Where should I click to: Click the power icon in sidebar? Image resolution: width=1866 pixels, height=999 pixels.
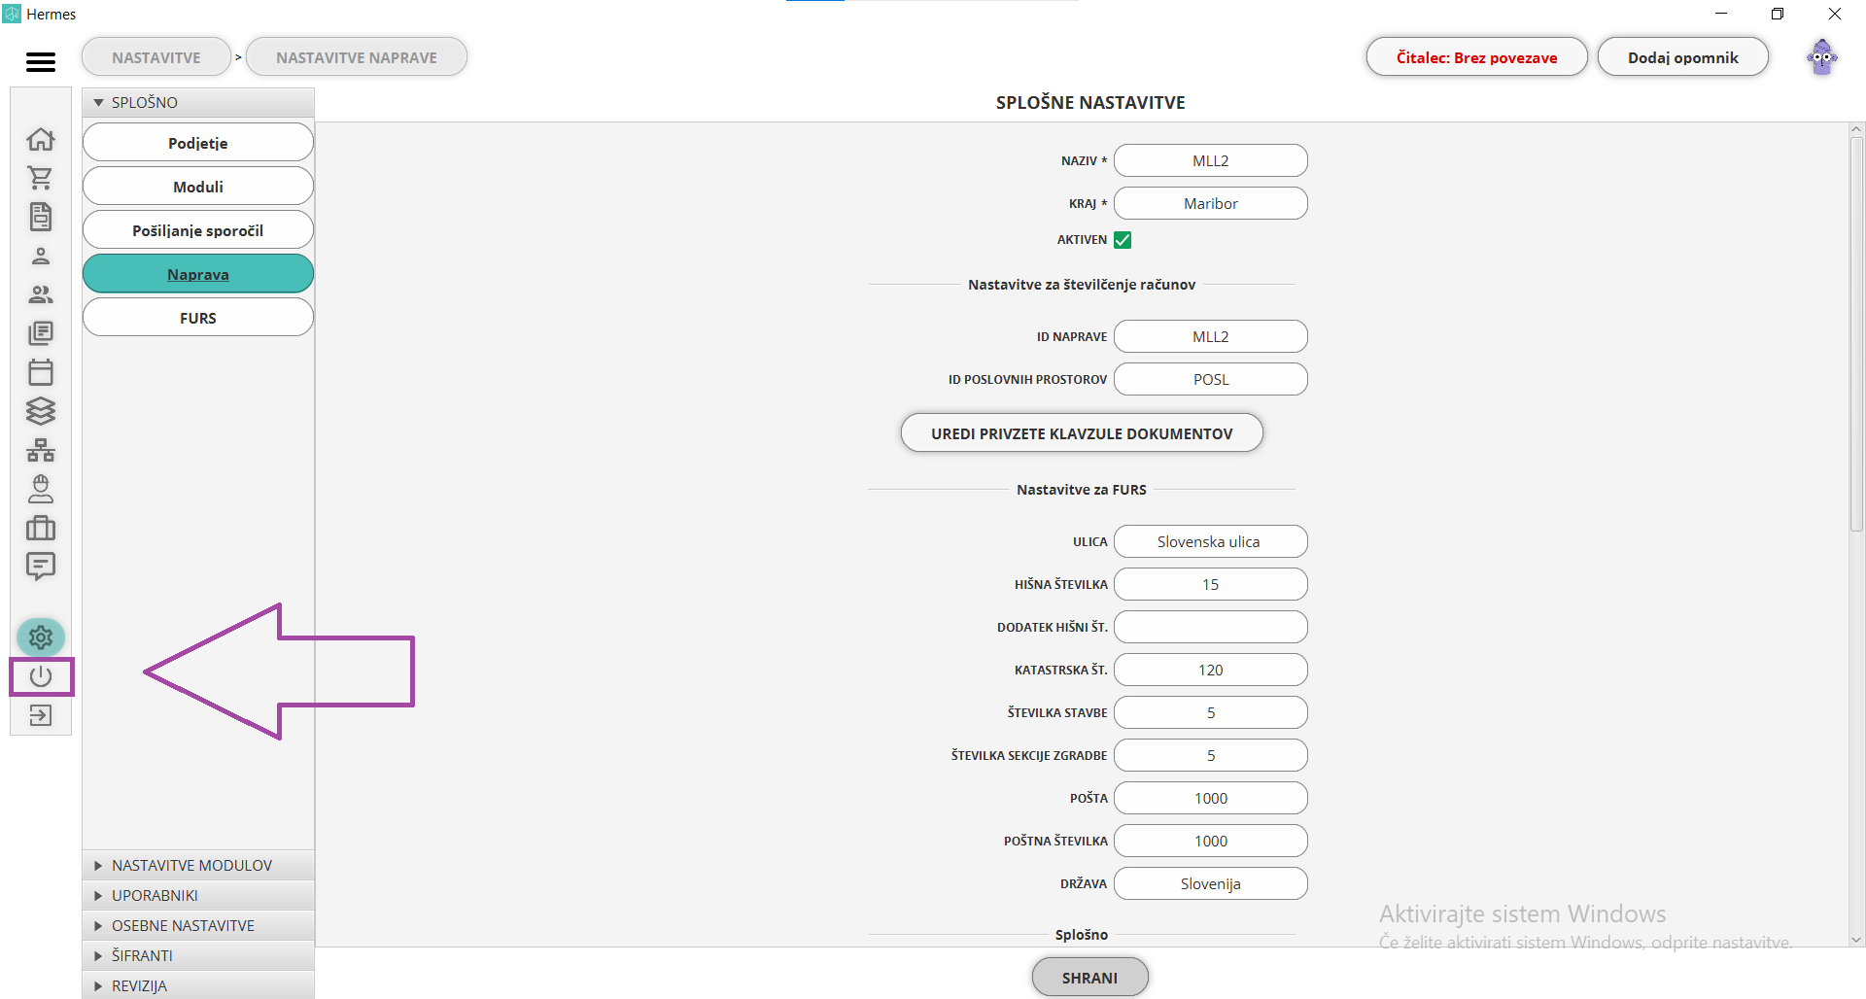pyautogui.click(x=41, y=676)
